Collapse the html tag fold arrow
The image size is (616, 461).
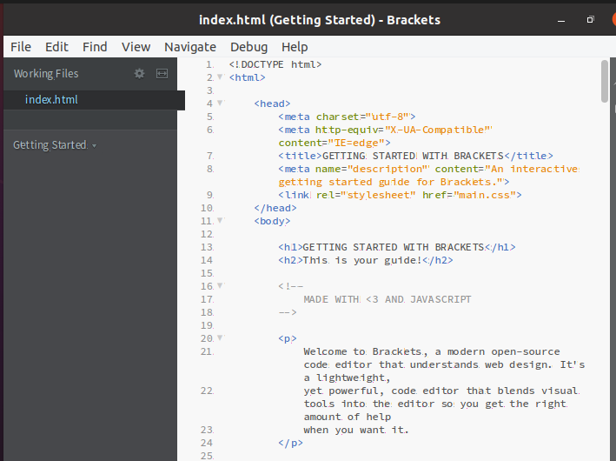coord(220,77)
